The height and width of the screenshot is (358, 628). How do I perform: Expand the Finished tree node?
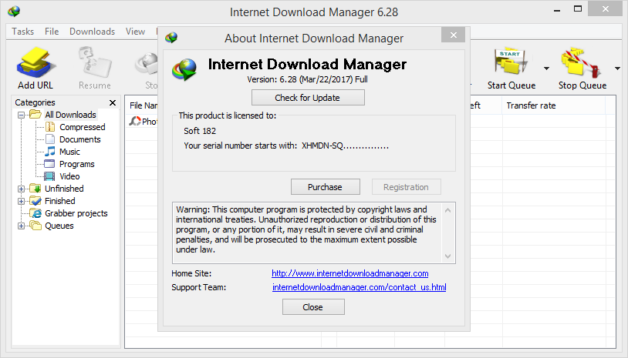click(22, 202)
